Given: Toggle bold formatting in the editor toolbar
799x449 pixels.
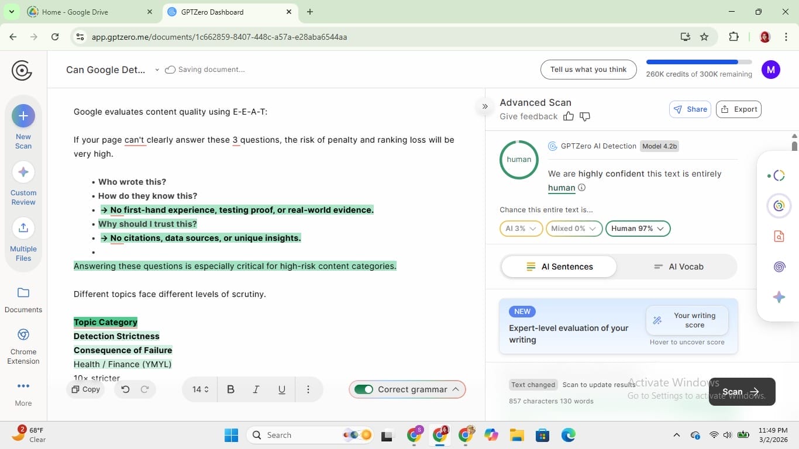Looking at the screenshot, I should click(x=230, y=389).
